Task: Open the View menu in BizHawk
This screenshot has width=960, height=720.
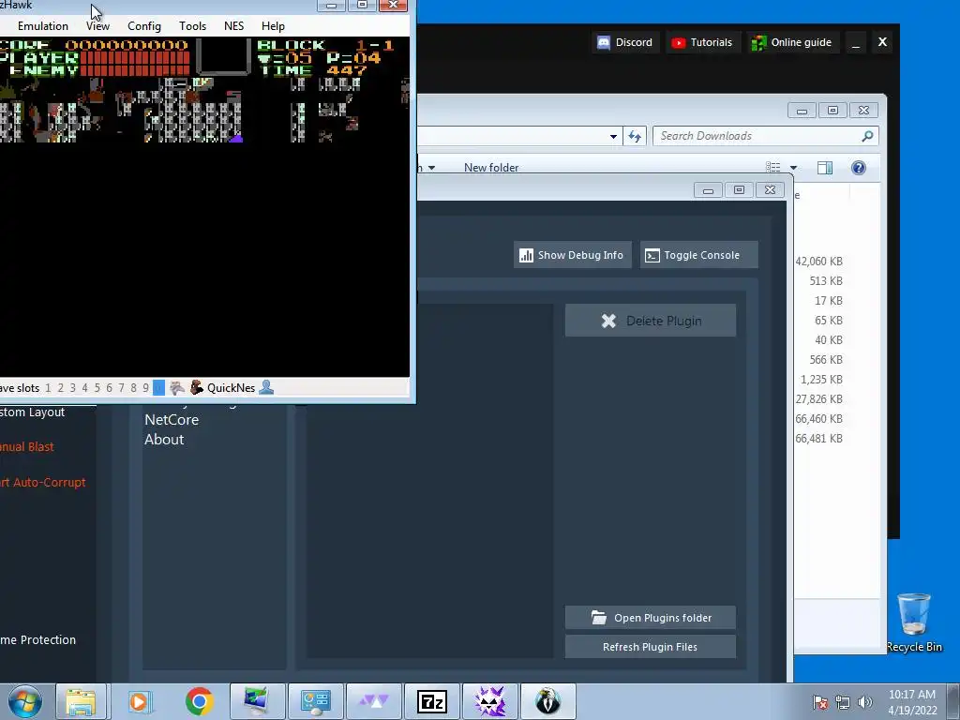Action: click(97, 26)
